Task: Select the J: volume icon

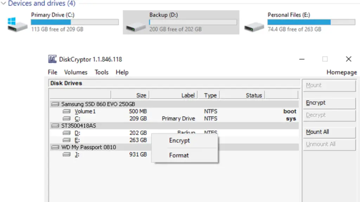Action: (x=66, y=155)
